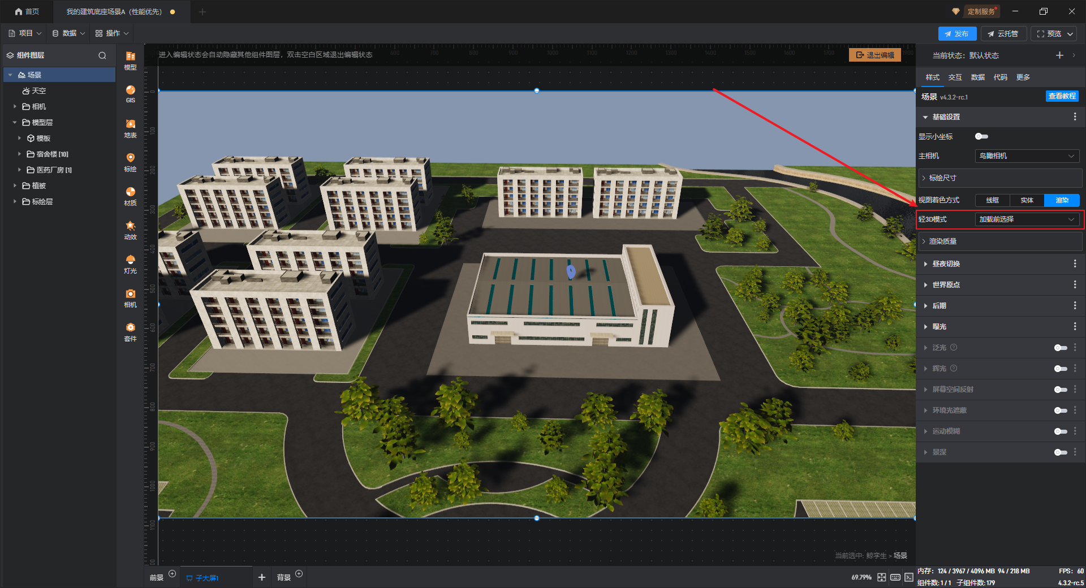This screenshot has width=1086, height=588.
Task: Open the 灯光 (Lighting) icon
Action: click(x=130, y=263)
